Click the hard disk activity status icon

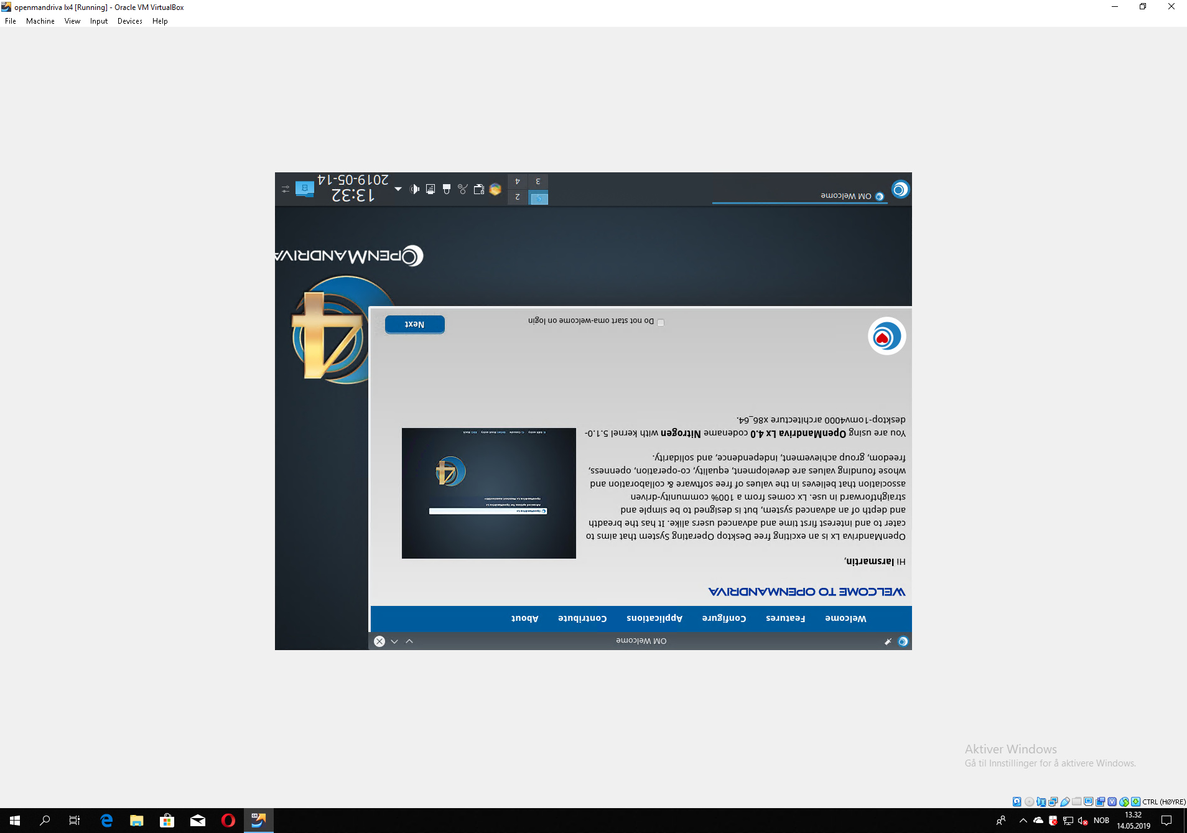(x=1017, y=801)
